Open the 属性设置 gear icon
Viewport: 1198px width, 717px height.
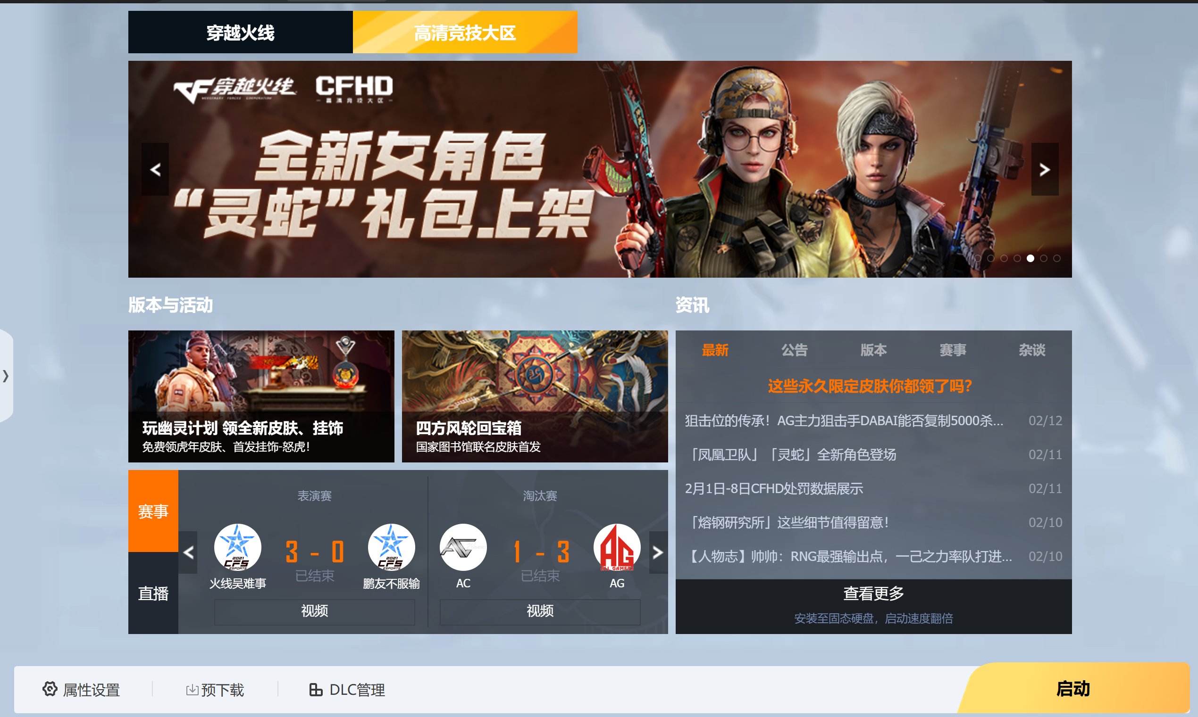click(x=50, y=689)
